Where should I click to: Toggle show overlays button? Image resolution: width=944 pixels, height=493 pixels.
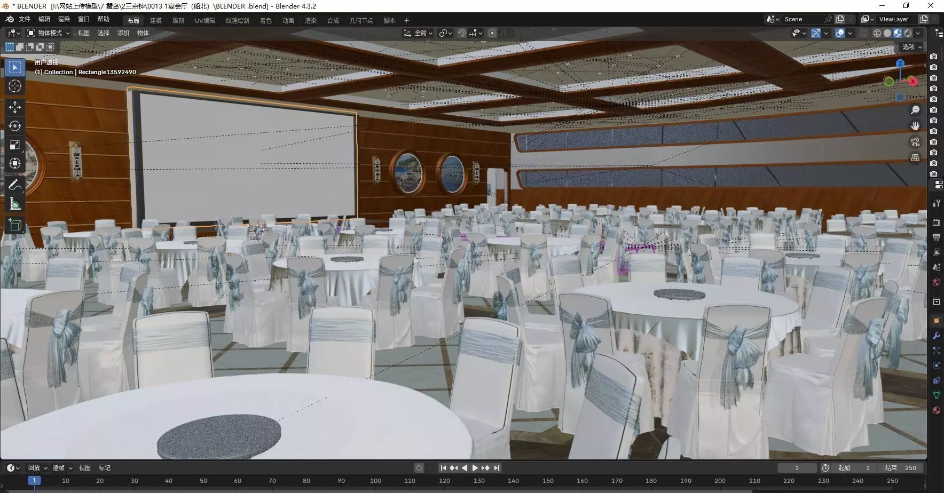[840, 33]
